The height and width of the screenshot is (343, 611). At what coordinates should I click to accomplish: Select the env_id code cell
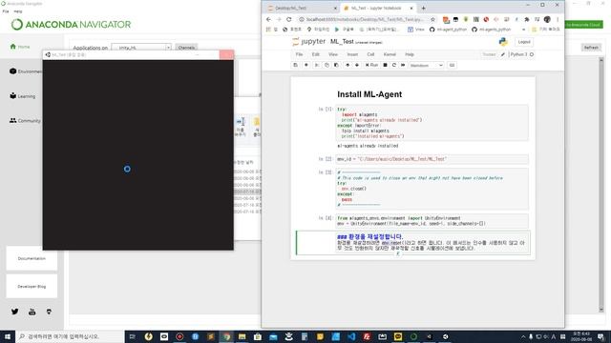coord(432,159)
